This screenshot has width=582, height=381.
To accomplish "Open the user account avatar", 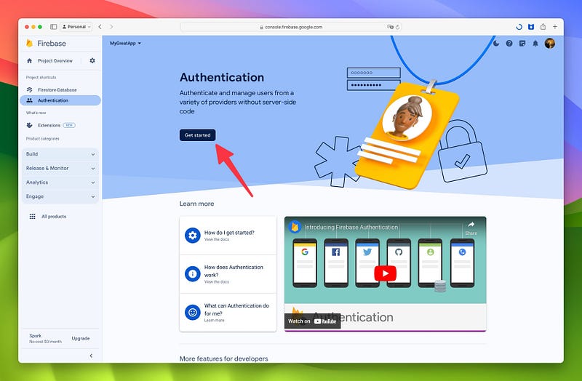I will [550, 44].
